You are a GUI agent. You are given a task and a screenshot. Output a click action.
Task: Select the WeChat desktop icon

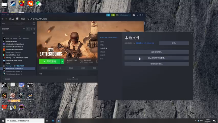tap(39, 4)
